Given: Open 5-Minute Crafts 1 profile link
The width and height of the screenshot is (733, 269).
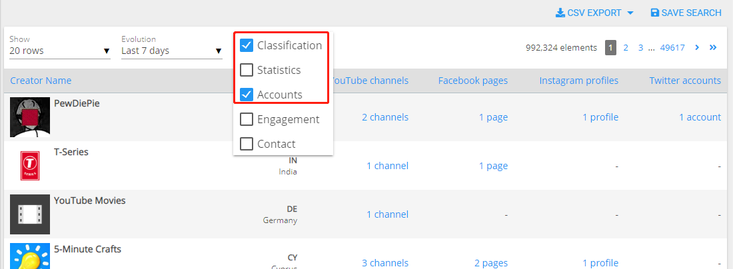Looking at the screenshot, I should click(600, 263).
